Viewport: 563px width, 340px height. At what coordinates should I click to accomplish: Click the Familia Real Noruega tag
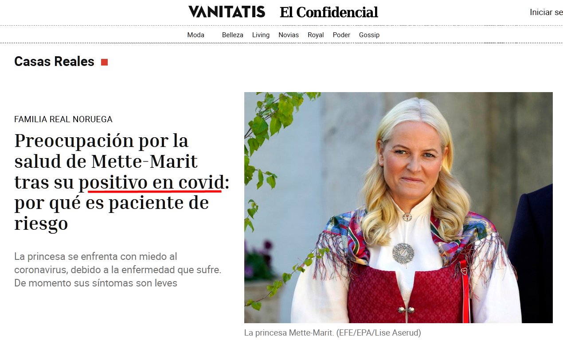click(63, 119)
